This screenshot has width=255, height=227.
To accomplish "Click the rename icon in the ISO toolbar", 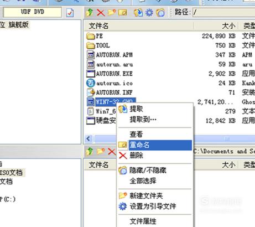I will click(x=123, y=13).
